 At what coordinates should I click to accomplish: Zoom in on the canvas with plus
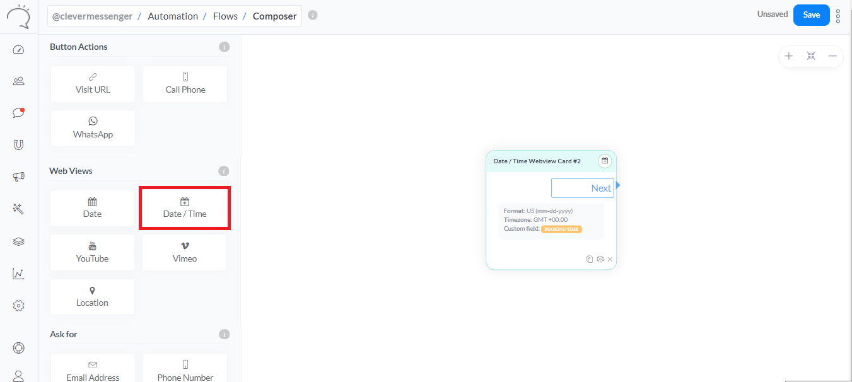789,56
